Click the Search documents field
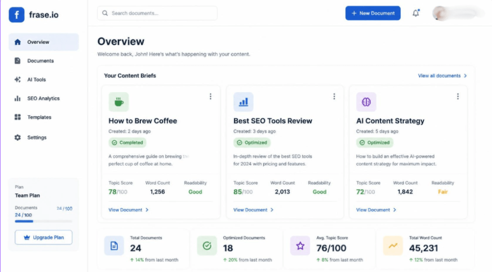The image size is (492, 272). (x=157, y=13)
